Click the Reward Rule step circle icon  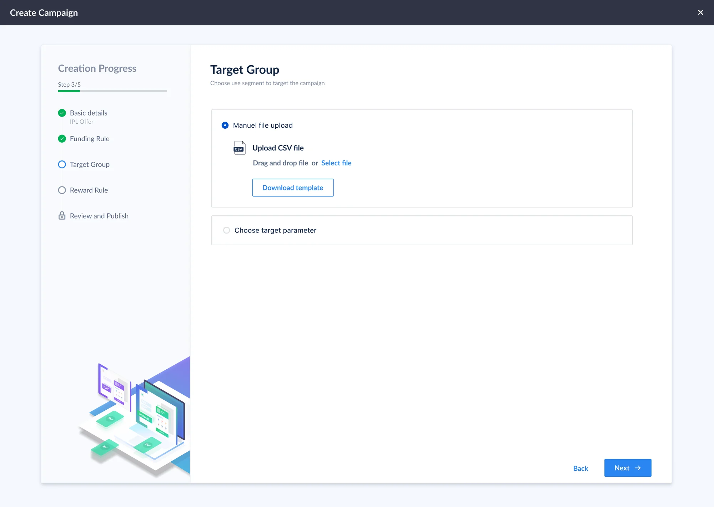[x=62, y=190]
